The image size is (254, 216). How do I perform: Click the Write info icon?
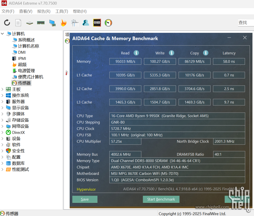[x=172, y=53]
